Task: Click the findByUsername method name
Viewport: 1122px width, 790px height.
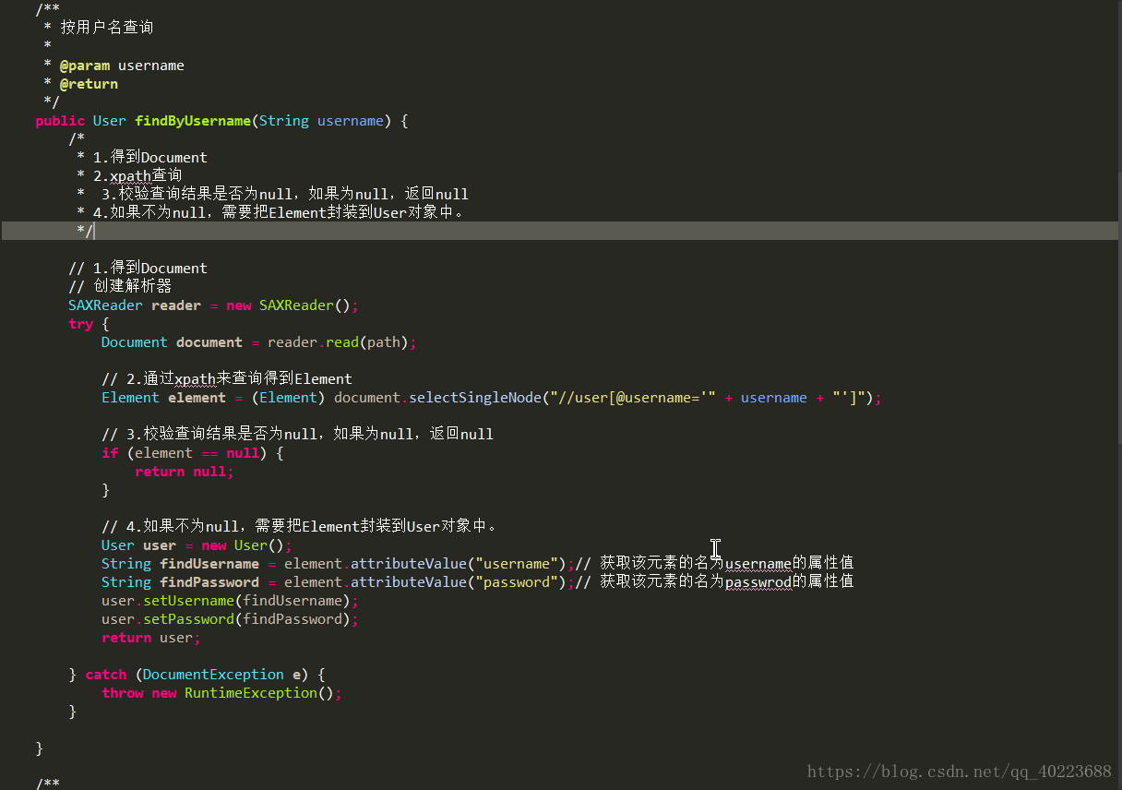Action: pyautogui.click(x=193, y=121)
